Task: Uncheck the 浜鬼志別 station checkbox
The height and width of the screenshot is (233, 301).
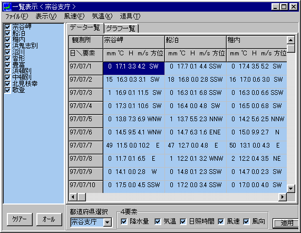Action: (7, 46)
